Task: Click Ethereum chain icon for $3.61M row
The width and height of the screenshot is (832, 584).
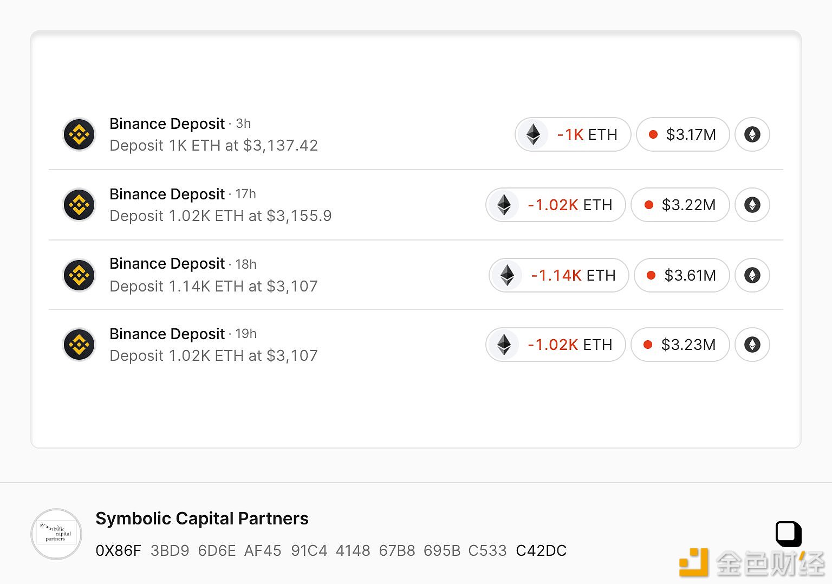Action: click(752, 275)
